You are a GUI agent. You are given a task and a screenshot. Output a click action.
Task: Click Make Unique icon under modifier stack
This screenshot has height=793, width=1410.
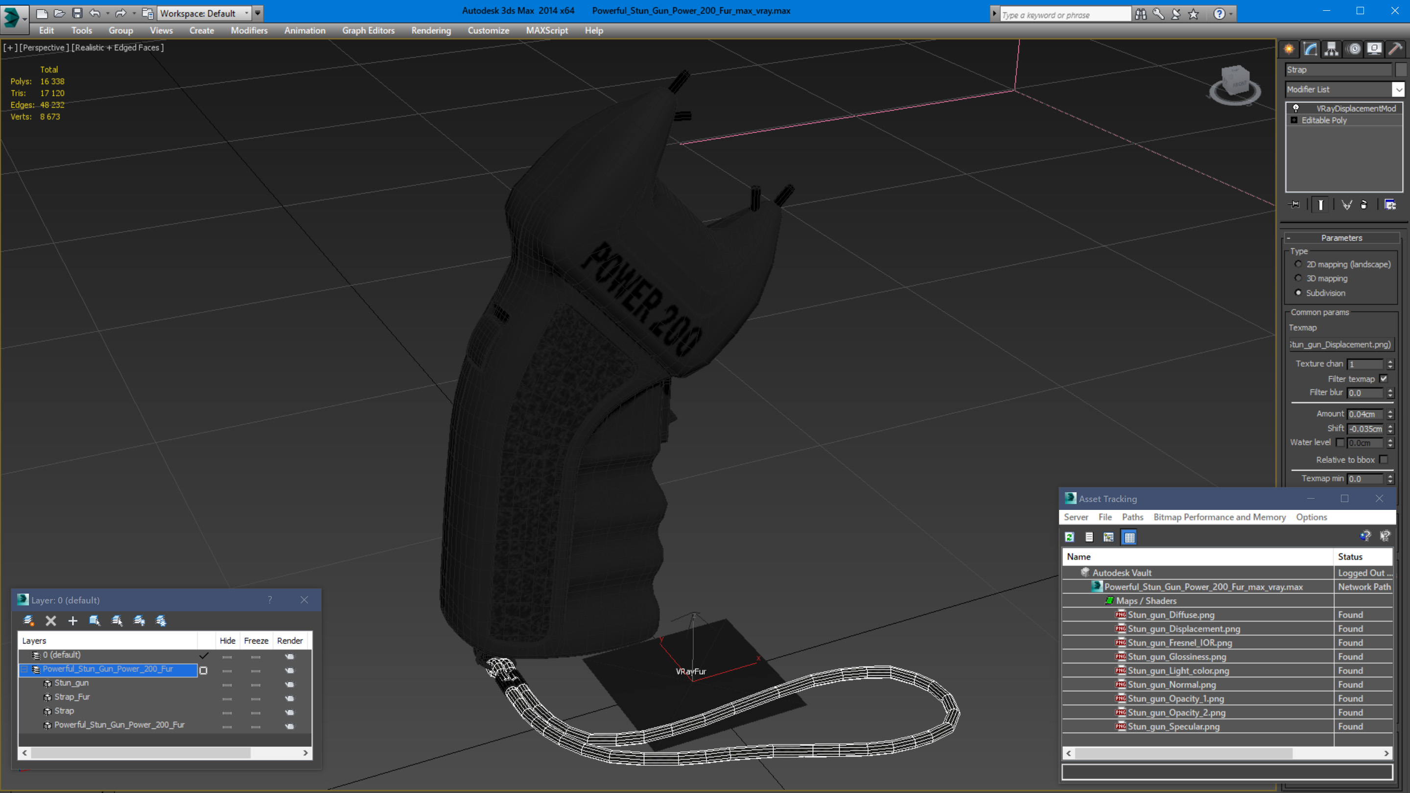point(1346,204)
